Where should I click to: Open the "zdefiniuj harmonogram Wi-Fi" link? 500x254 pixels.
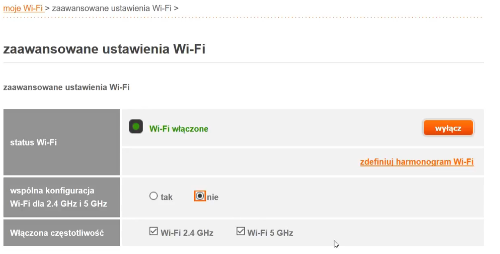416,162
